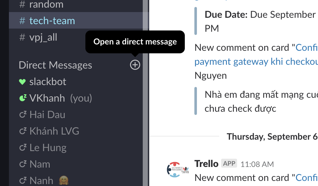318x186 pixels.
Task: Open conversation with Nam
Action: click(40, 164)
